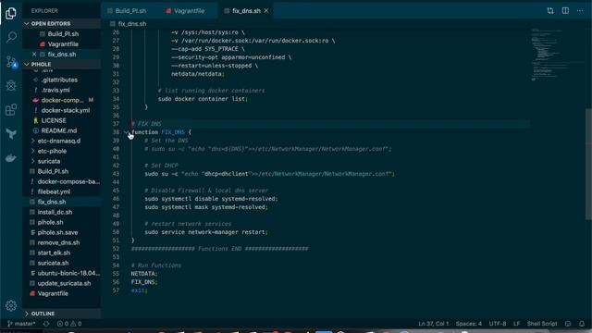The image size is (592, 333).
Task: Click line number 43 in the gutter
Action: [116, 174]
